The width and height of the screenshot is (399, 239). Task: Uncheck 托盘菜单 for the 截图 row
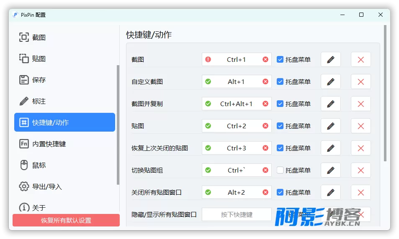(x=280, y=59)
